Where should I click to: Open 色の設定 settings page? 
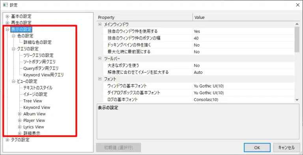(25, 36)
